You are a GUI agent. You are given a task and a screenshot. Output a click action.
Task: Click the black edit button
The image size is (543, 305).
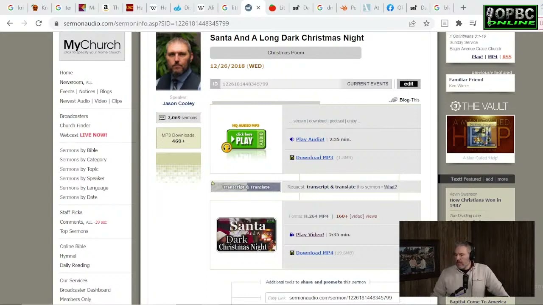tap(409, 84)
